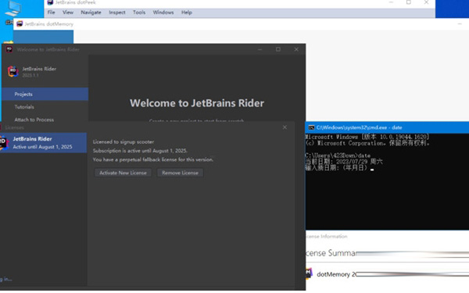This screenshot has width=469, height=293.
Task: Minimize the Rider welcome window
Action: [260, 49]
